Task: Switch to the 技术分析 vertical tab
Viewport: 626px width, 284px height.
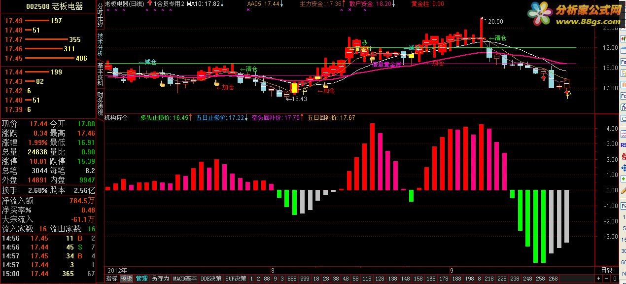Action: 100,44
